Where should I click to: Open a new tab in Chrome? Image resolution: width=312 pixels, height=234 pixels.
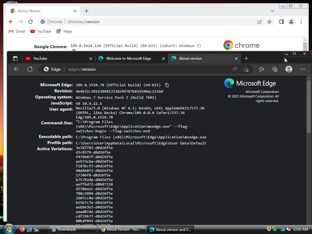point(86,11)
